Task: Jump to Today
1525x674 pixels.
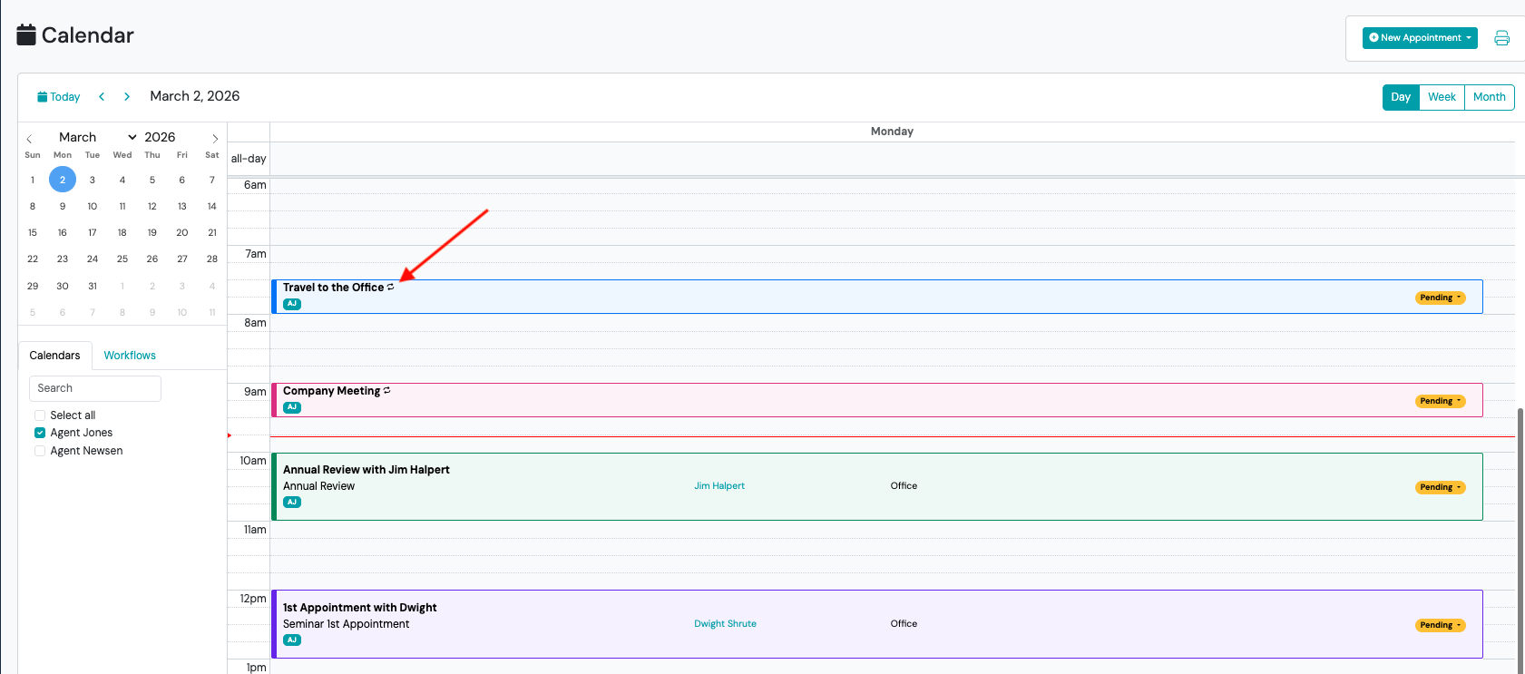Action: pos(58,97)
